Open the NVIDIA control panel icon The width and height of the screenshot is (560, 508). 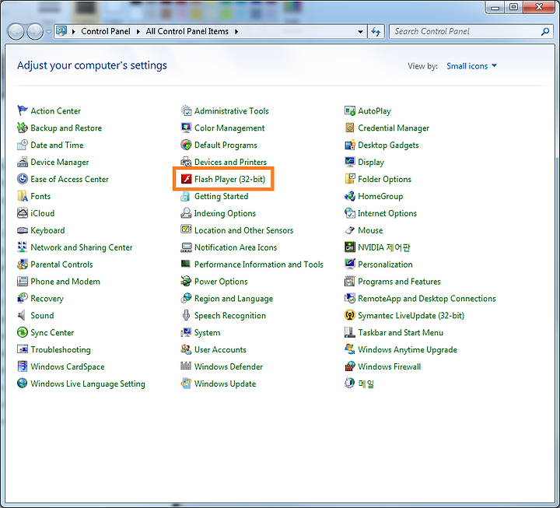350,247
